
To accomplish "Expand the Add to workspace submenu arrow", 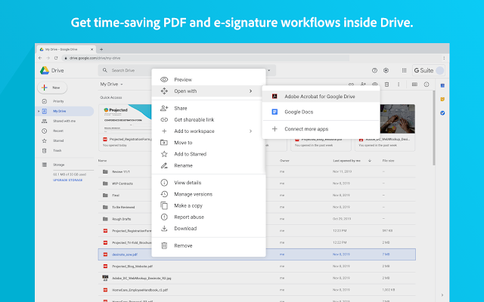I will [x=250, y=131].
